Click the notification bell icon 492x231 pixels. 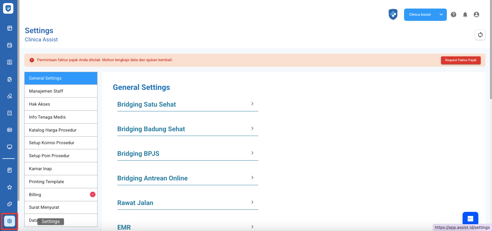[465, 15]
